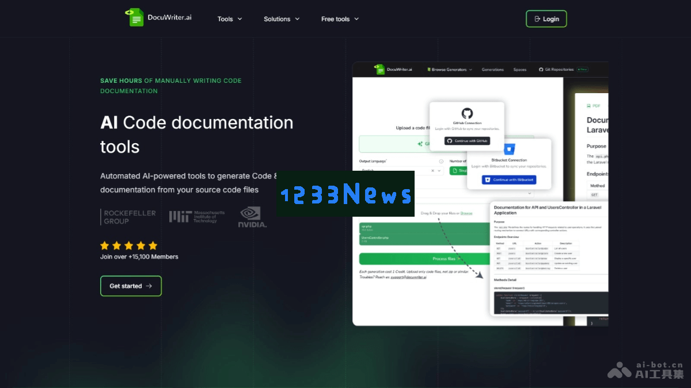Image resolution: width=691 pixels, height=388 pixels.
Task: Click the Browse link in the drop zone
Action: [466, 213]
